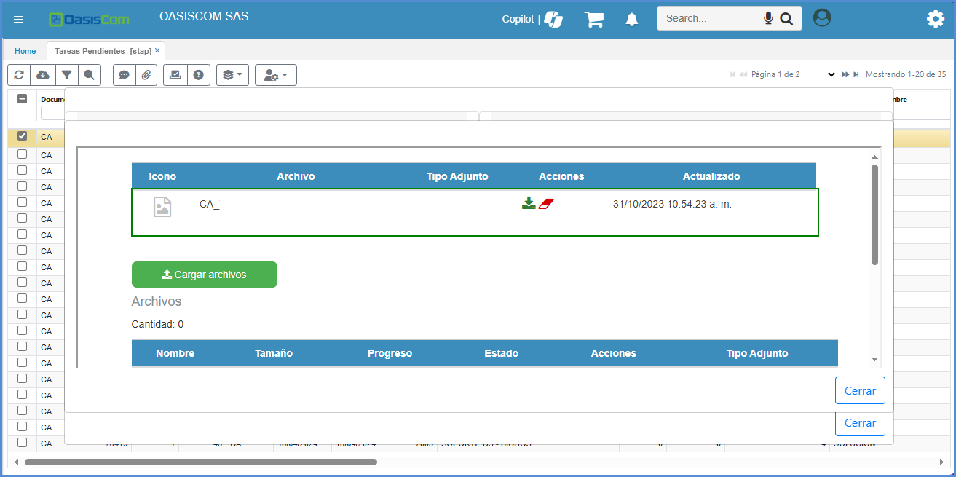Open the shopping cart
The width and height of the screenshot is (956, 477).
tap(594, 20)
